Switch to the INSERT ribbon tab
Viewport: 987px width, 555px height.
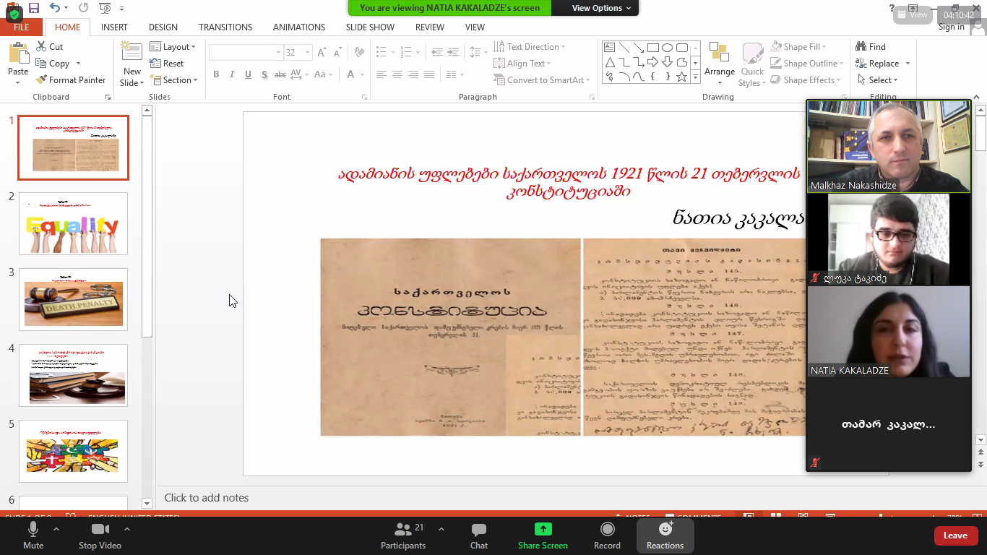pyautogui.click(x=114, y=27)
